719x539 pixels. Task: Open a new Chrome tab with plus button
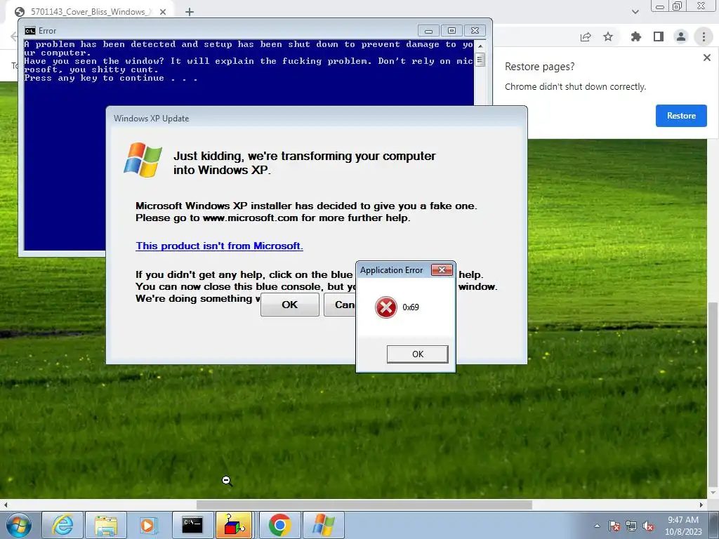tap(190, 12)
